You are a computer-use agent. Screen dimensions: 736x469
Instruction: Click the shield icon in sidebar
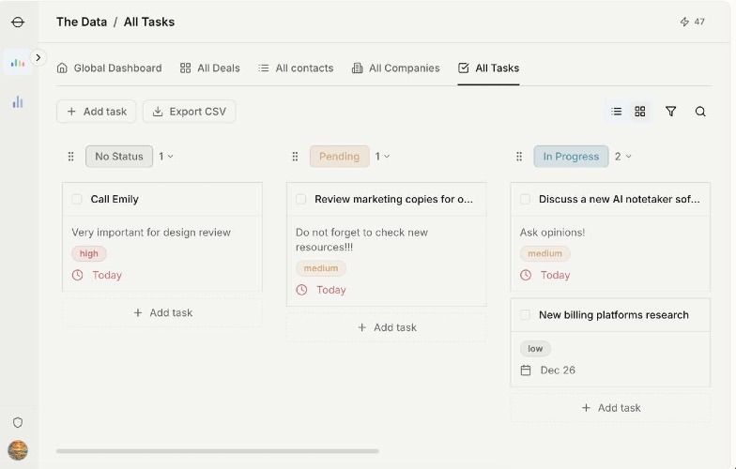point(18,422)
